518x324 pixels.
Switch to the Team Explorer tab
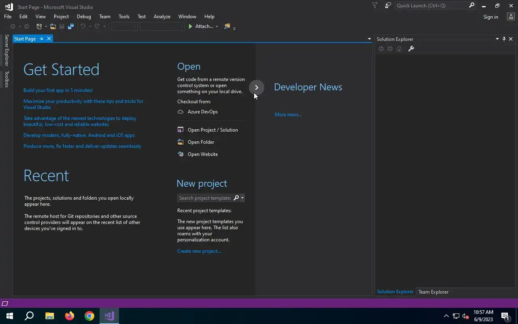[433, 292]
